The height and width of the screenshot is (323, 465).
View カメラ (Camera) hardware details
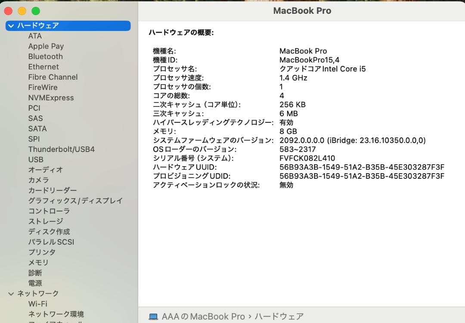coord(37,180)
